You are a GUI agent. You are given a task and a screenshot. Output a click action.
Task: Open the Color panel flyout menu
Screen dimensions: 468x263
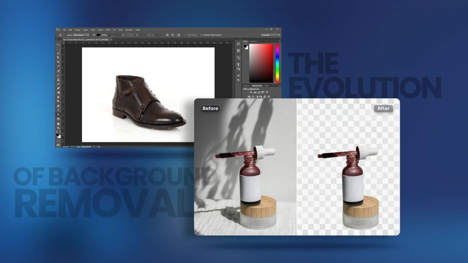(279, 41)
